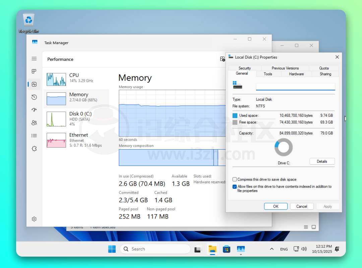Viewport: 362px width, 268px height.
Task: Open Task Manager hamburger navigation menu
Action: pos(34,59)
